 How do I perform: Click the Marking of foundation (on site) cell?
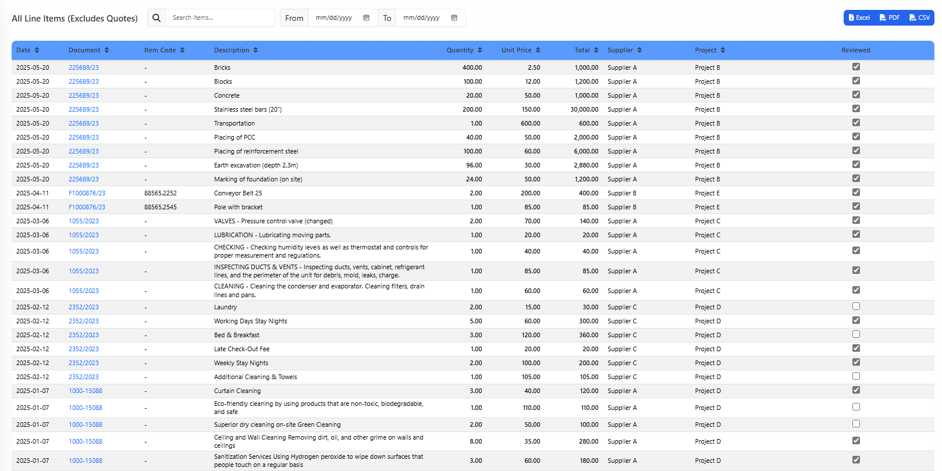tap(258, 179)
